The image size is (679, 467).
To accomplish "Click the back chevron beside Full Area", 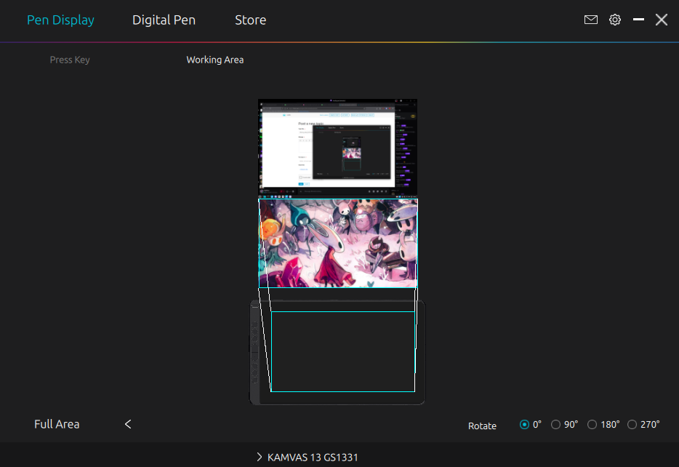I will point(128,424).
